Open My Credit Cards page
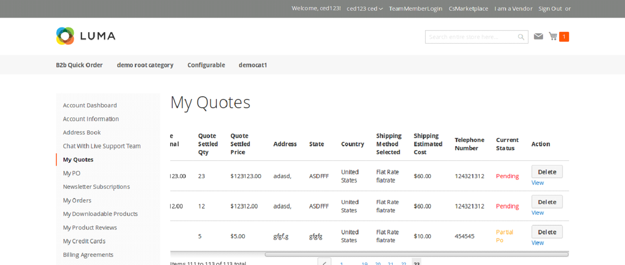Image resolution: width=625 pixels, height=265 pixels. click(84, 241)
